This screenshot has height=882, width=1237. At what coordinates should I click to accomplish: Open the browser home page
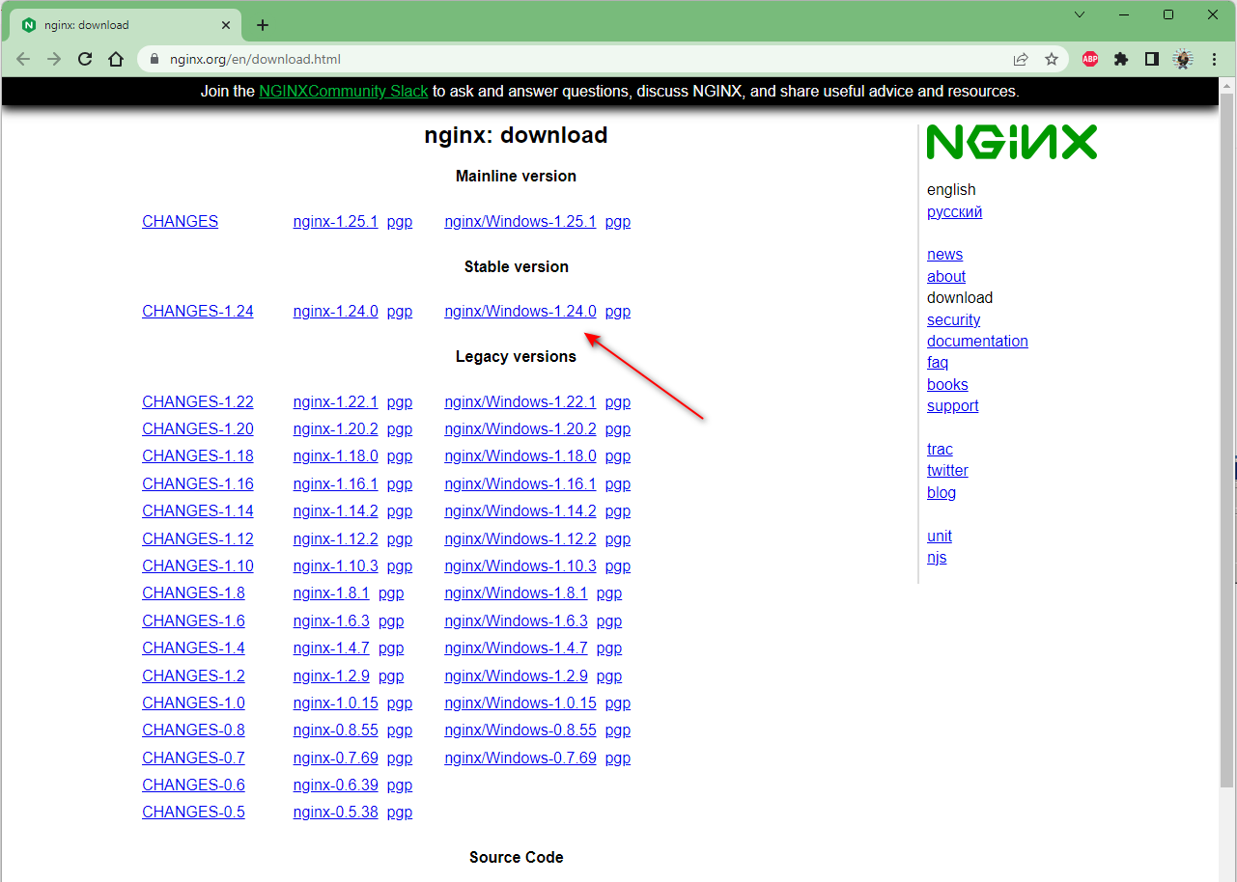pyautogui.click(x=116, y=59)
